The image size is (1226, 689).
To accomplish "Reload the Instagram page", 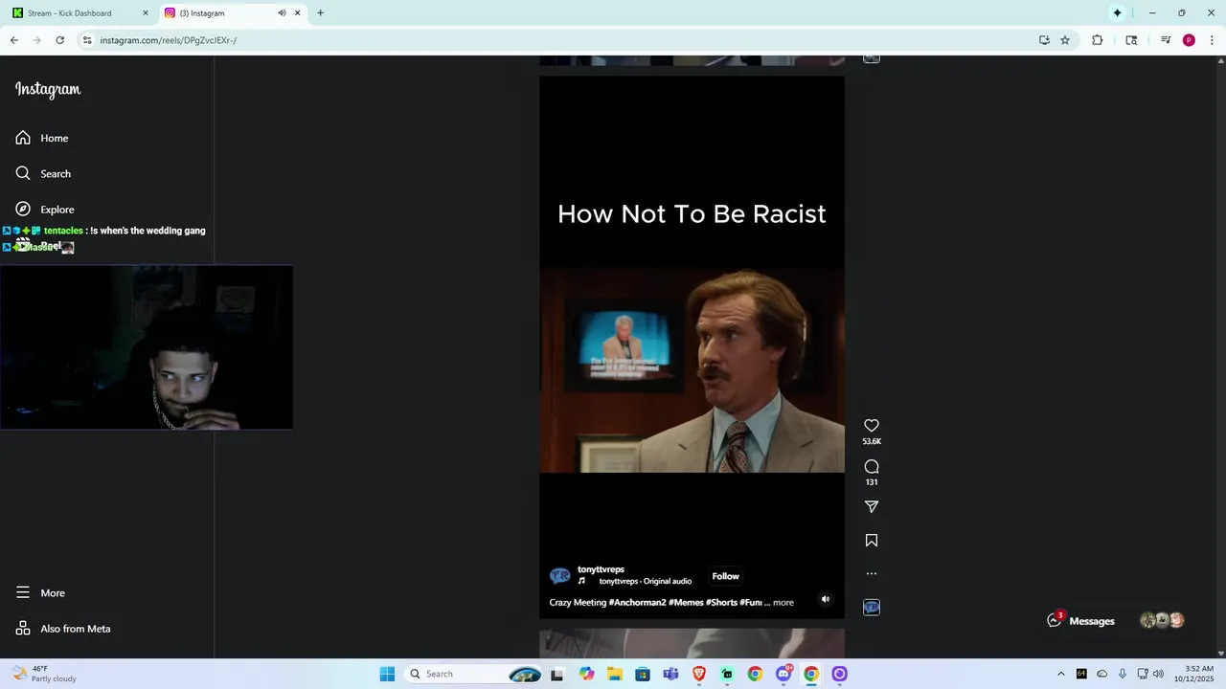I will tap(59, 40).
